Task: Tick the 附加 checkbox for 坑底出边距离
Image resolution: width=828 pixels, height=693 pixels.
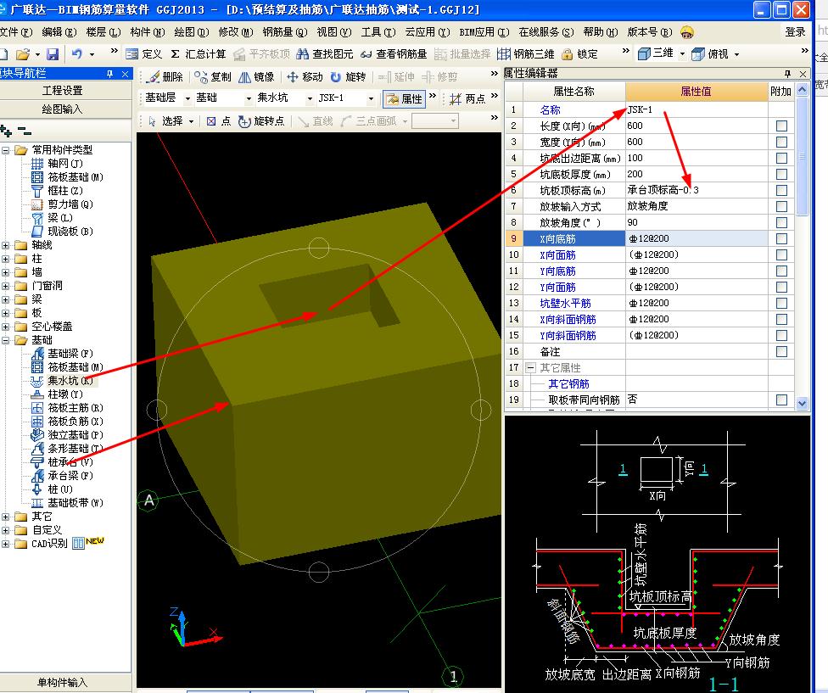Action: (x=781, y=159)
